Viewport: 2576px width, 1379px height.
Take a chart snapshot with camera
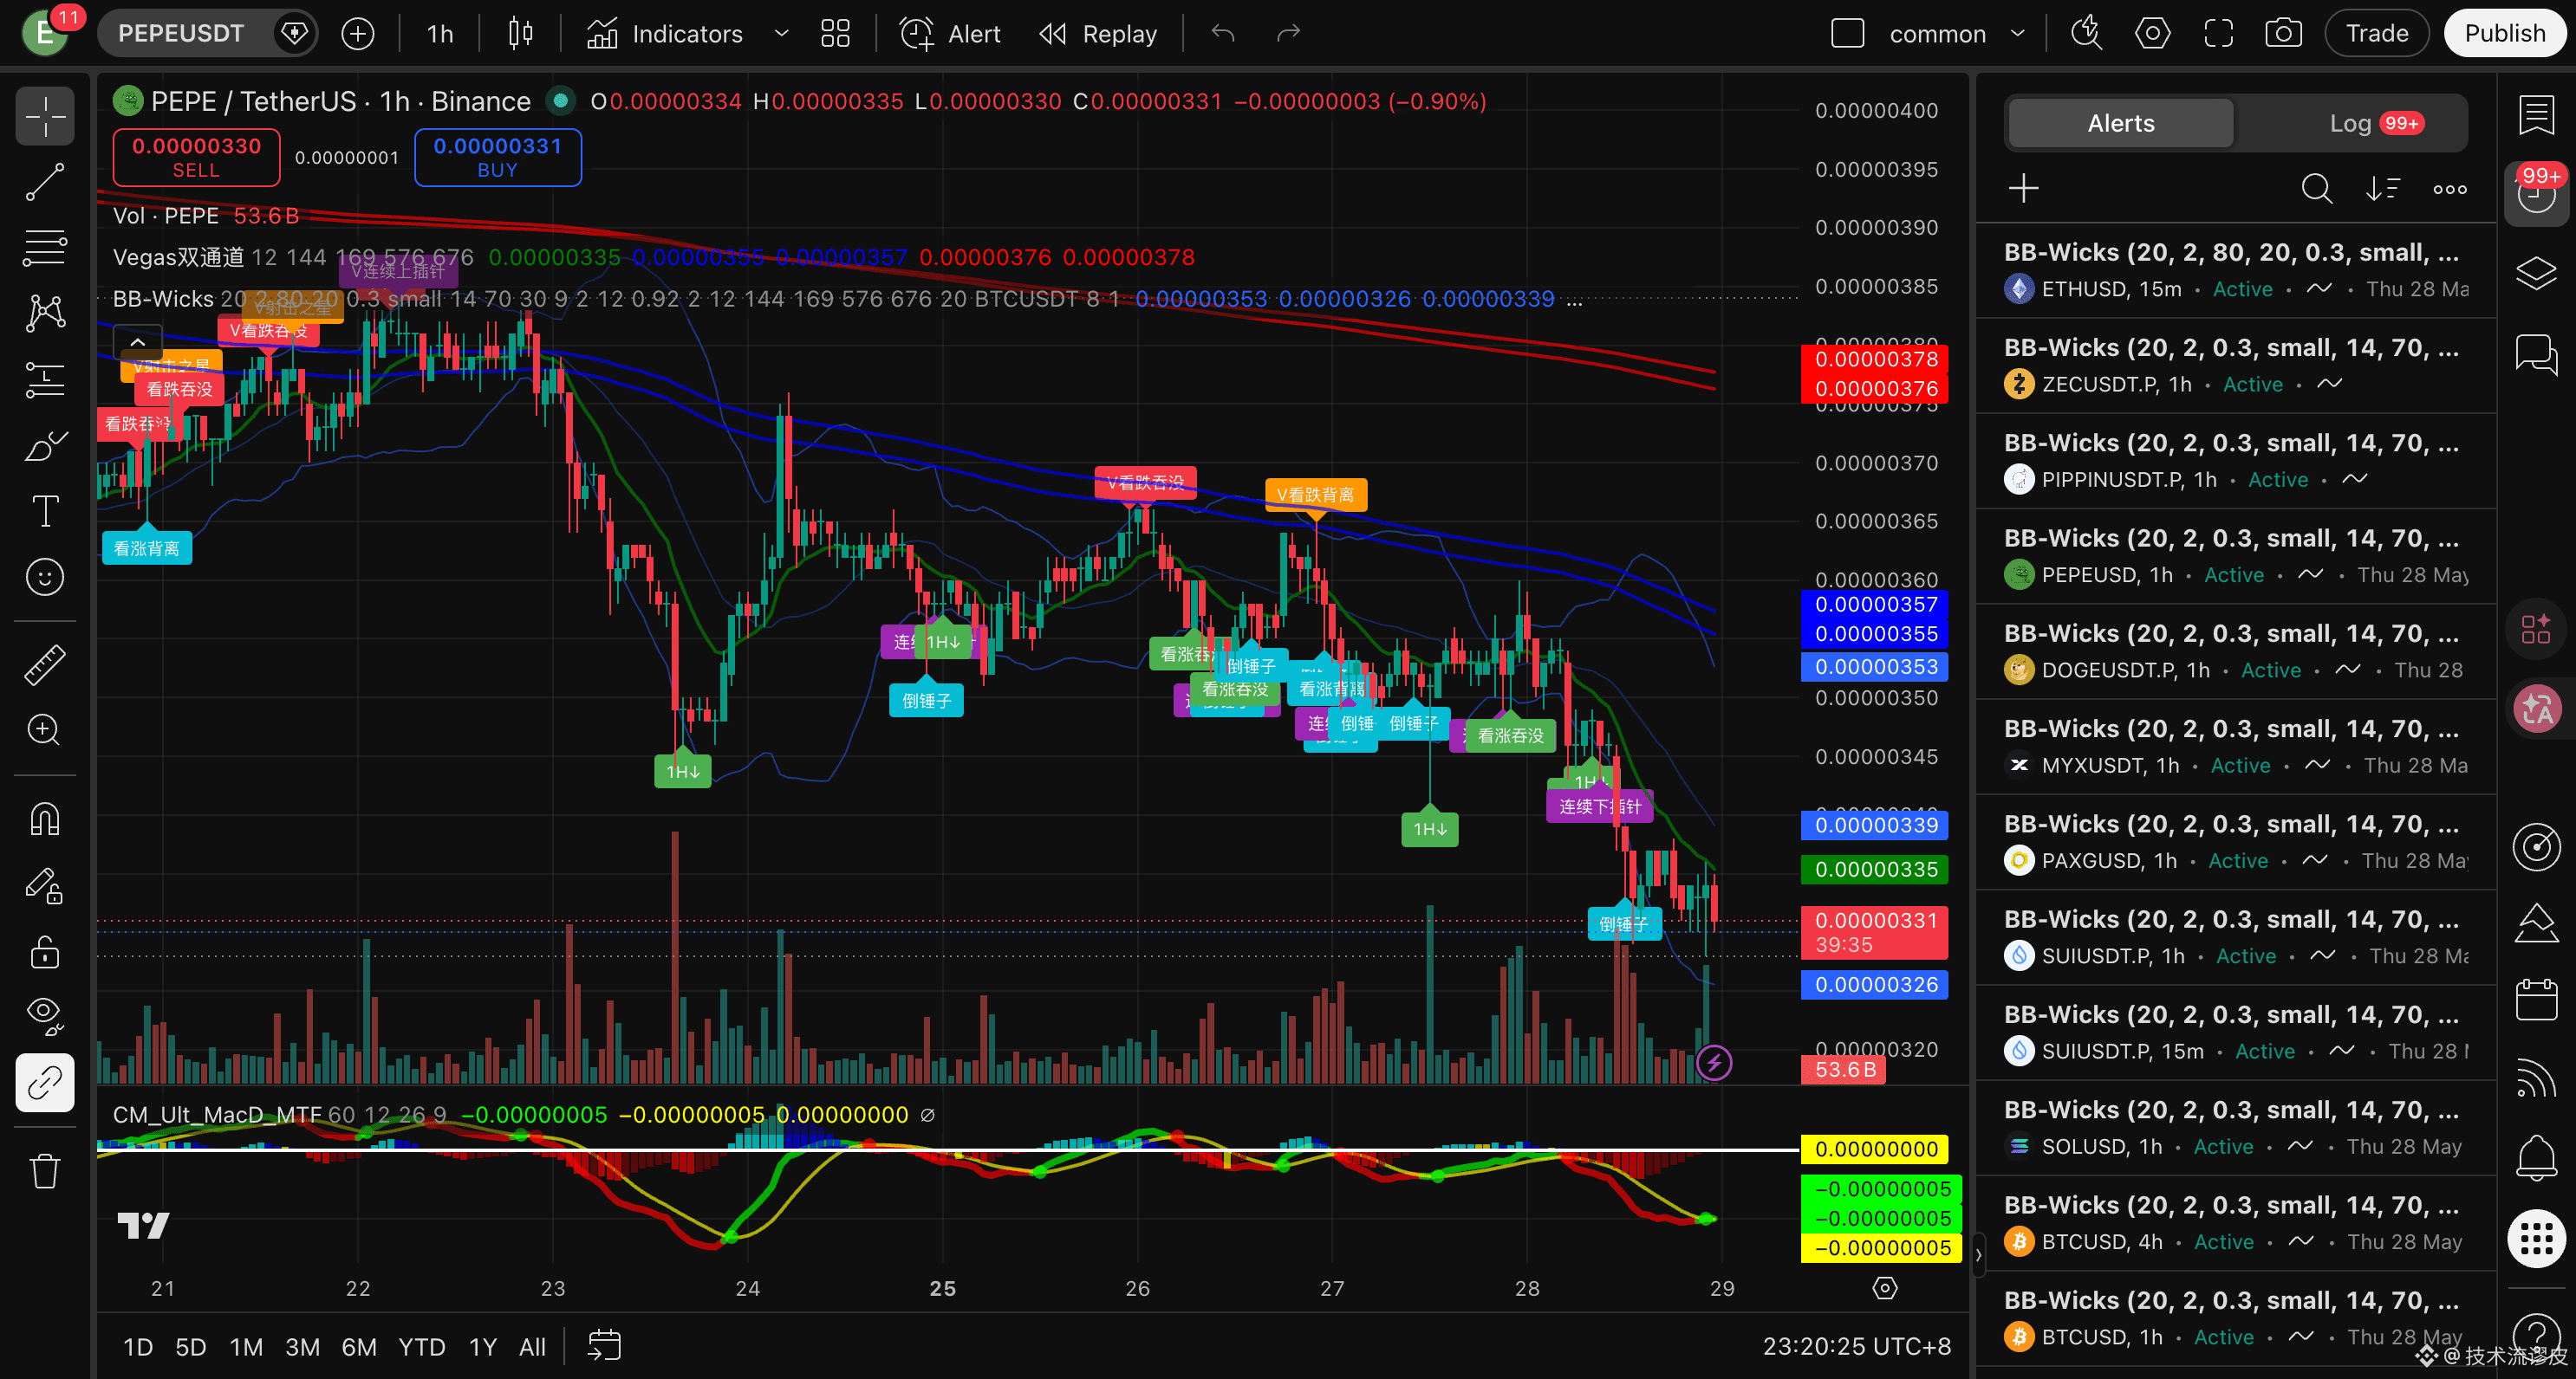[2283, 34]
